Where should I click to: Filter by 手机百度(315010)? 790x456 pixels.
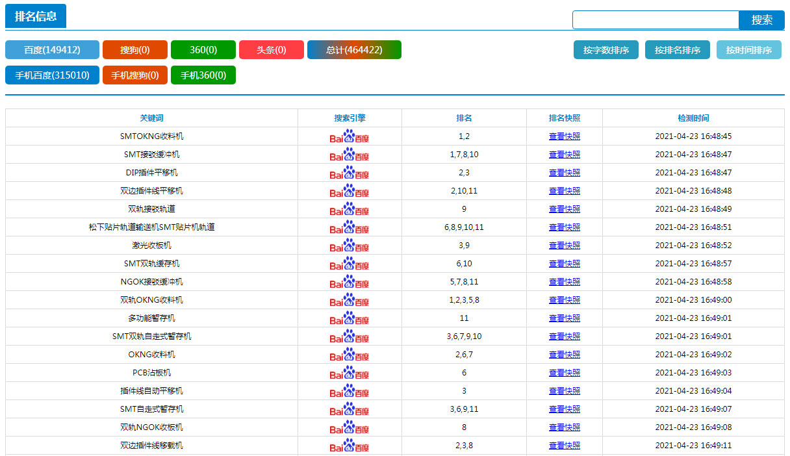(52, 75)
